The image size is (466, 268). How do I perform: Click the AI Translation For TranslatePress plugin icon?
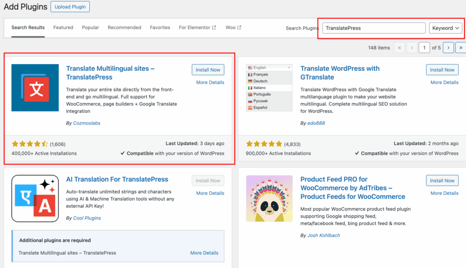pos(35,199)
